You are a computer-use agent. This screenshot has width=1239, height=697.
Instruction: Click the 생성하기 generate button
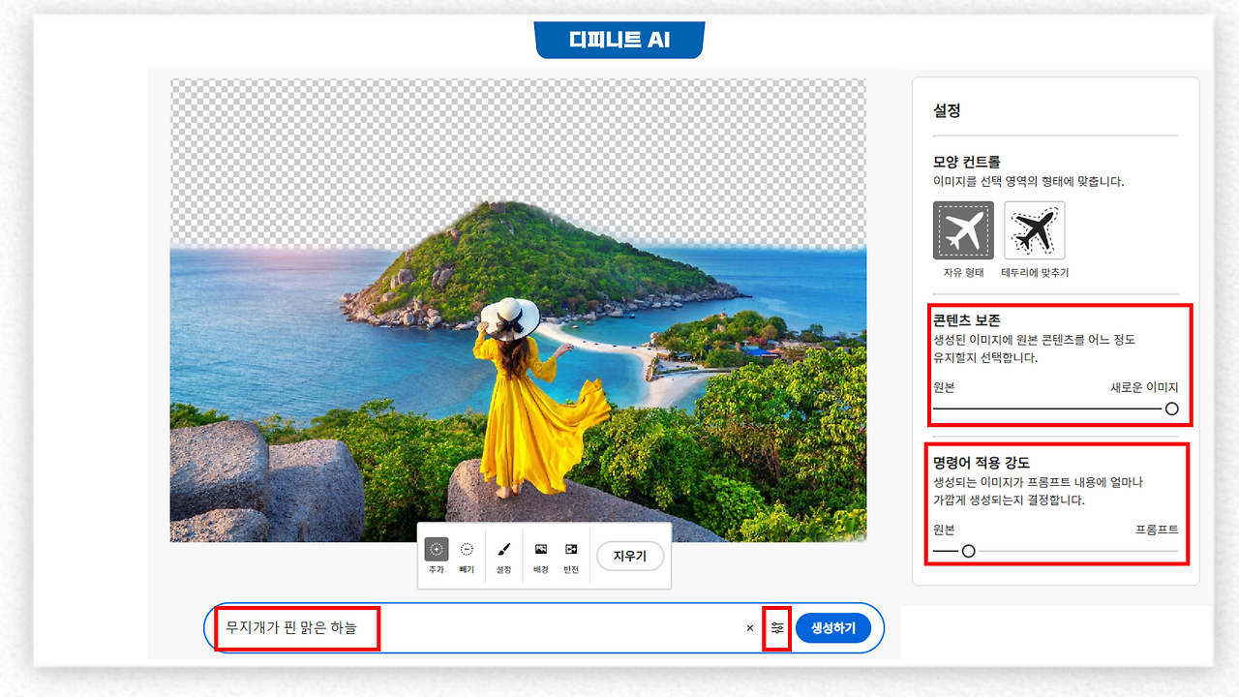coord(833,628)
